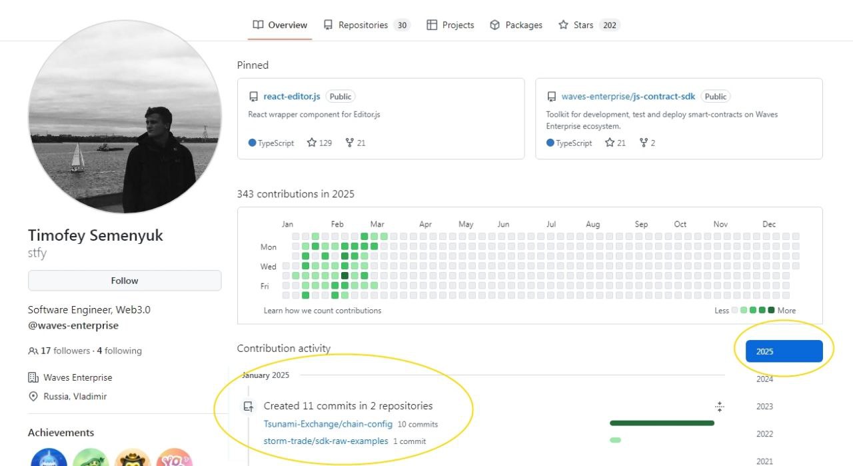Select the 2021 contribution year
Image resolution: width=853 pixels, height=466 pixels.
[765, 461]
